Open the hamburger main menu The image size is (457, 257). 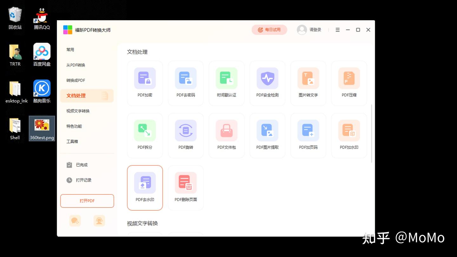pyautogui.click(x=338, y=30)
